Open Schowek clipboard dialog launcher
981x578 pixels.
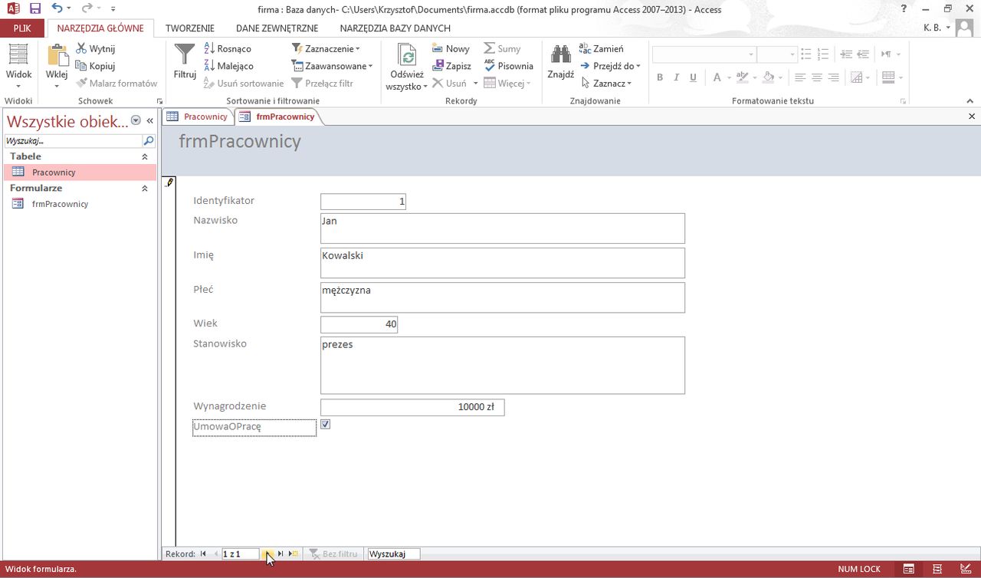click(160, 101)
